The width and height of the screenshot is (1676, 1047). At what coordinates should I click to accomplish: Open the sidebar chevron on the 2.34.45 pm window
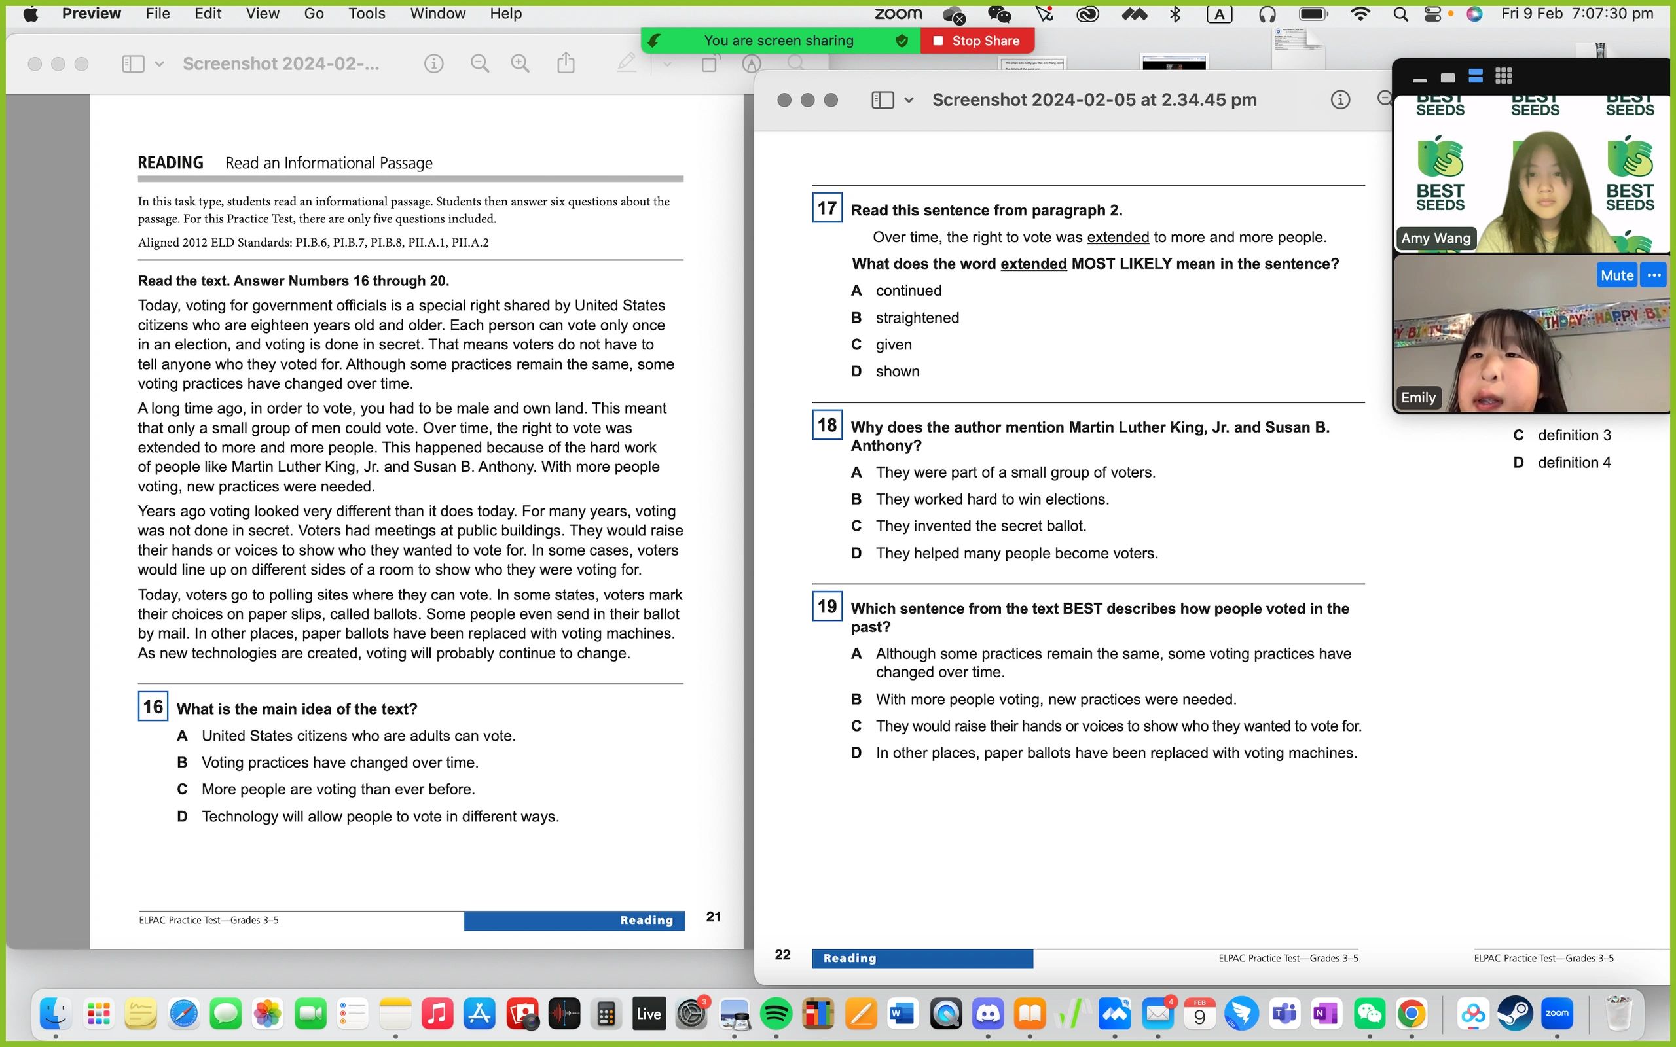point(909,99)
